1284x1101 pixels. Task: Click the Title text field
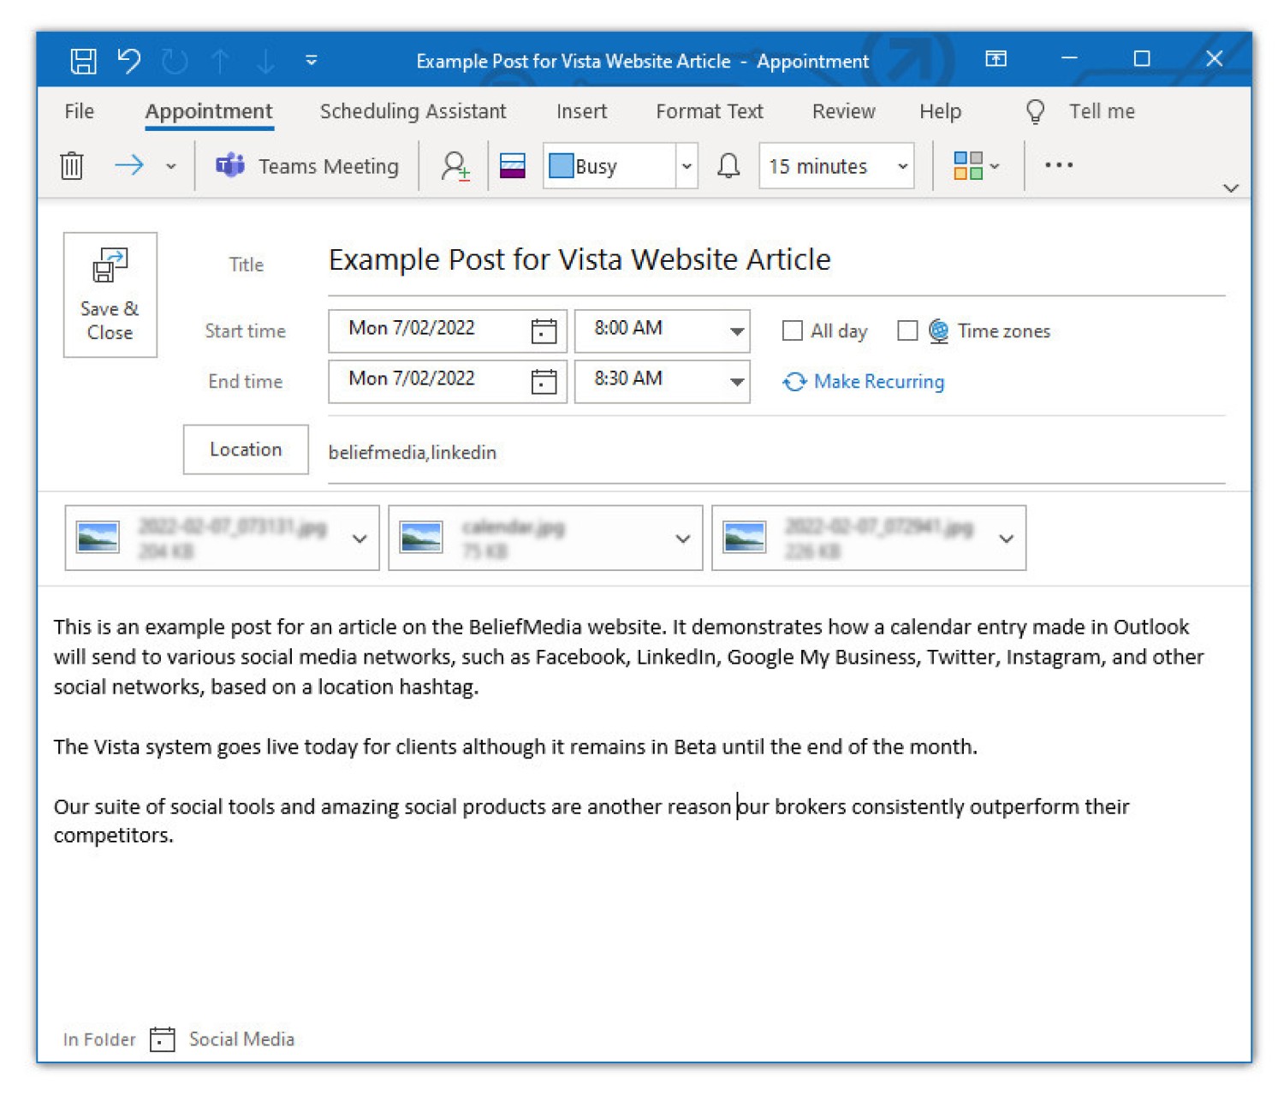click(x=770, y=260)
